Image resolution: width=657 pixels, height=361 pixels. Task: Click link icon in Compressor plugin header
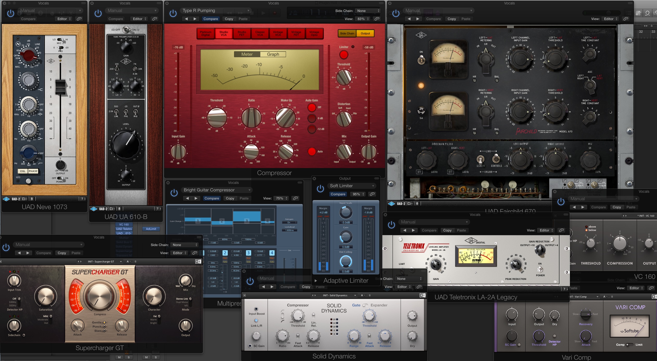pos(377,19)
